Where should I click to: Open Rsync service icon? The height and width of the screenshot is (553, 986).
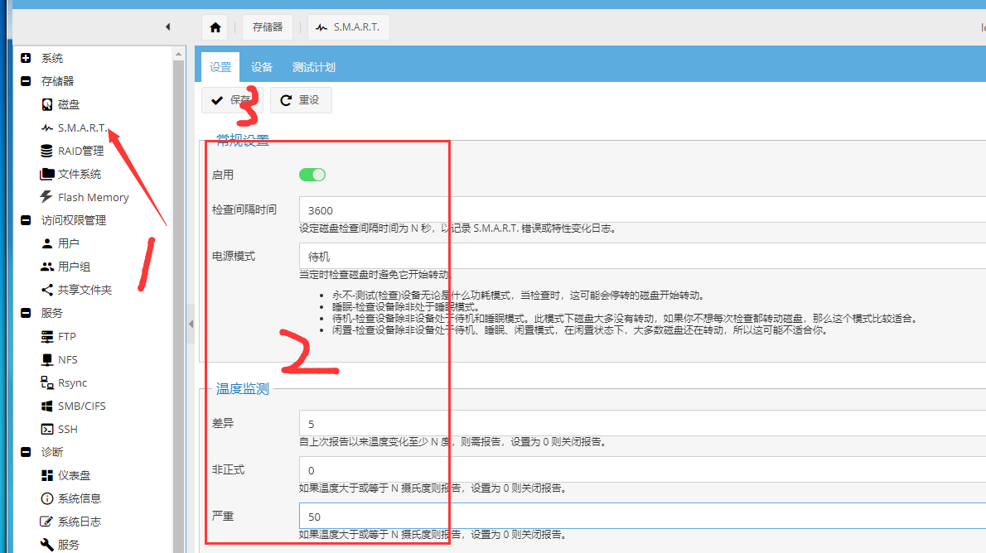47,382
